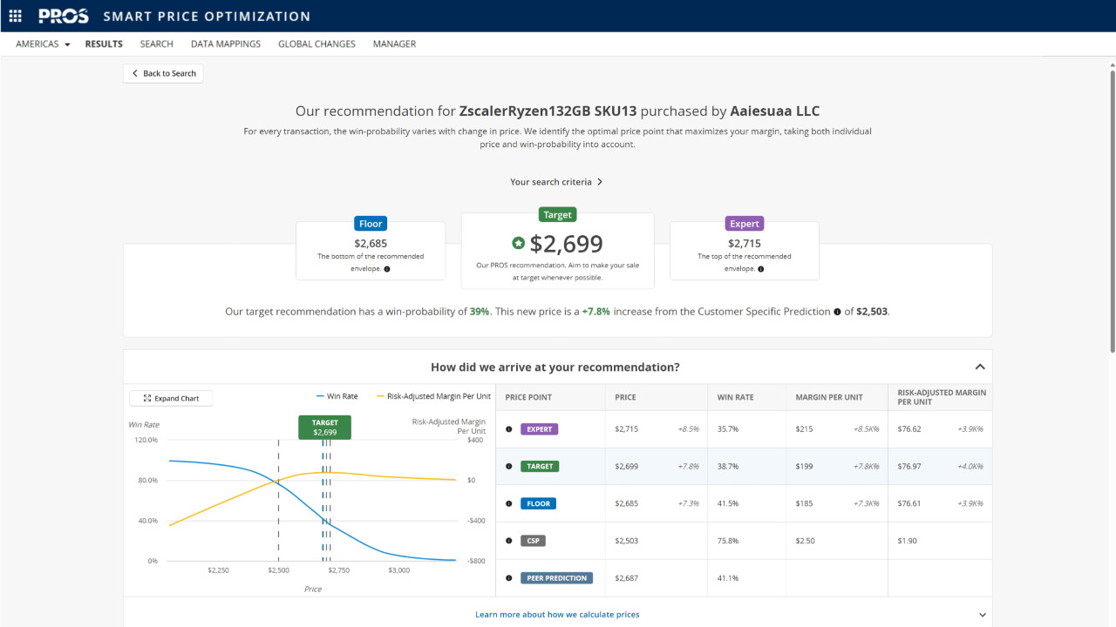1116x627 pixels.
Task: Open Learn more about how we calculate prices
Action: [557, 615]
